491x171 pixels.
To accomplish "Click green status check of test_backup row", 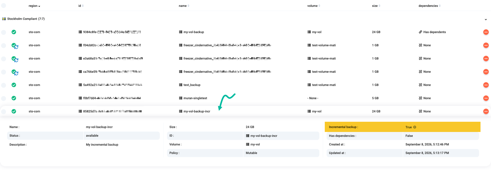I will coord(14,85).
